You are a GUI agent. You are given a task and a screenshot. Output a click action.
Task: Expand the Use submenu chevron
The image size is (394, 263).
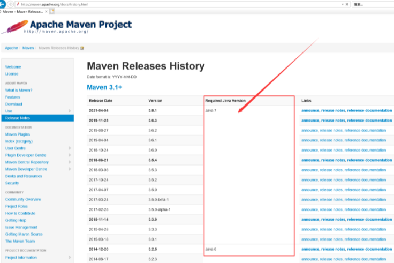tap(70, 111)
